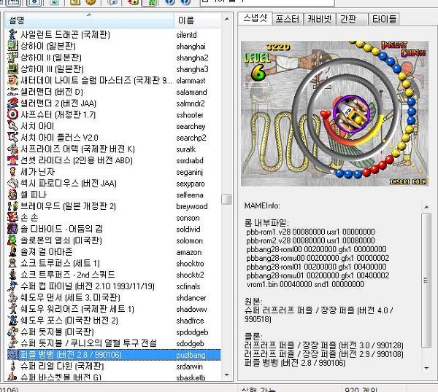Click the icon of 수퍼 컵 파이널
The width and height of the screenshot is (438, 392).
[x=12, y=286]
